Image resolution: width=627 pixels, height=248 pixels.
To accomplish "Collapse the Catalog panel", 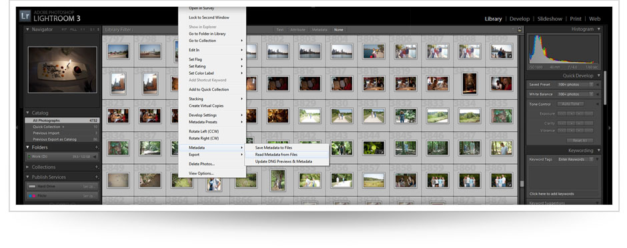I will point(27,113).
